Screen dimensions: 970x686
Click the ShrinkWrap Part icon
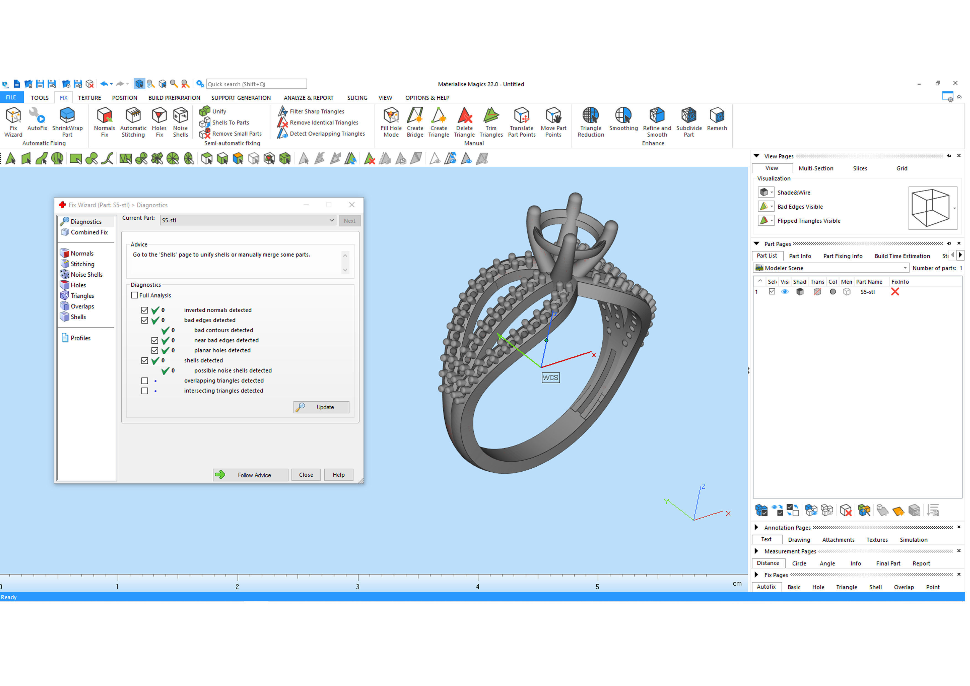pyautogui.click(x=67, y=122)
